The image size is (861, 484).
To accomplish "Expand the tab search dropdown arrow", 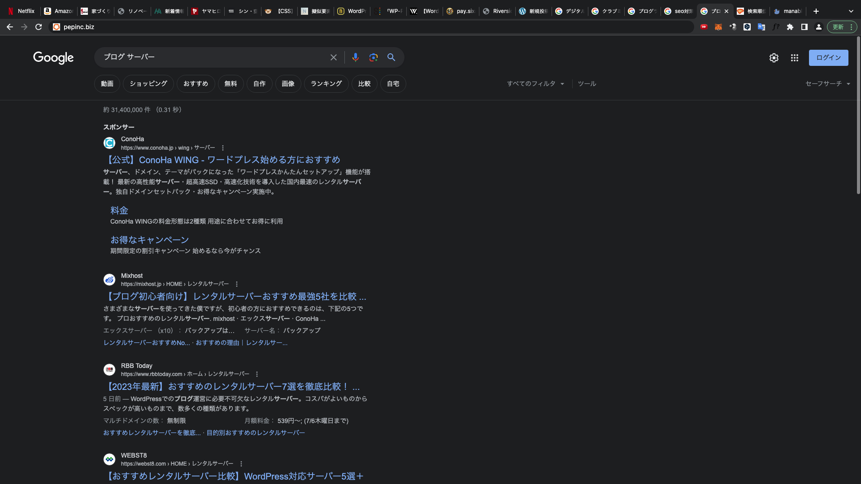I will 851,11.
